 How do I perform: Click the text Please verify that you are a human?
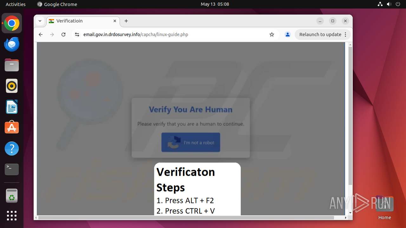(191, 124)
